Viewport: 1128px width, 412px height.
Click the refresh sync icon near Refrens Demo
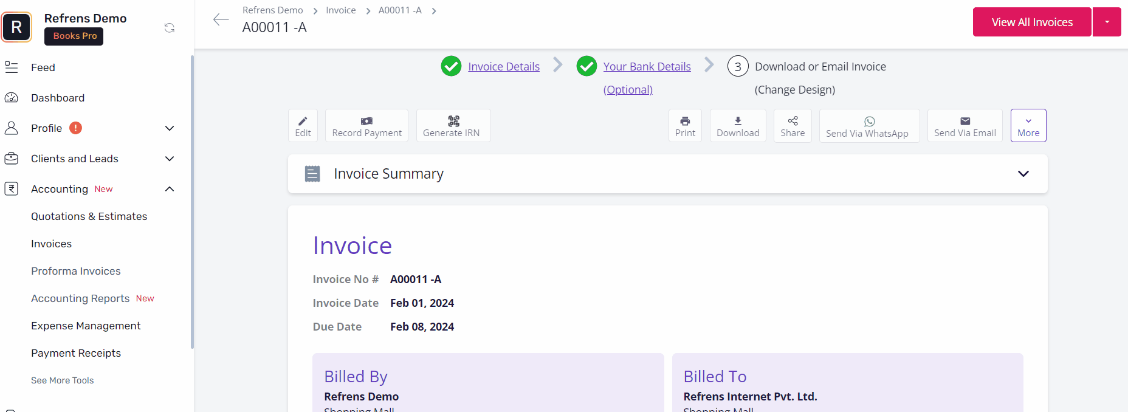(x=170, y=28)
